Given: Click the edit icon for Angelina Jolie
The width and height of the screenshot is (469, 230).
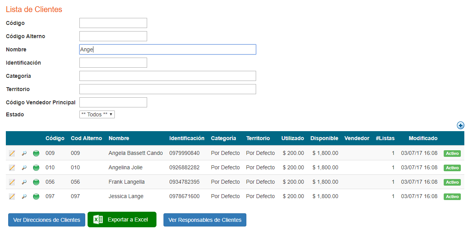Looking at the screenshot, I should click(12, 168).
